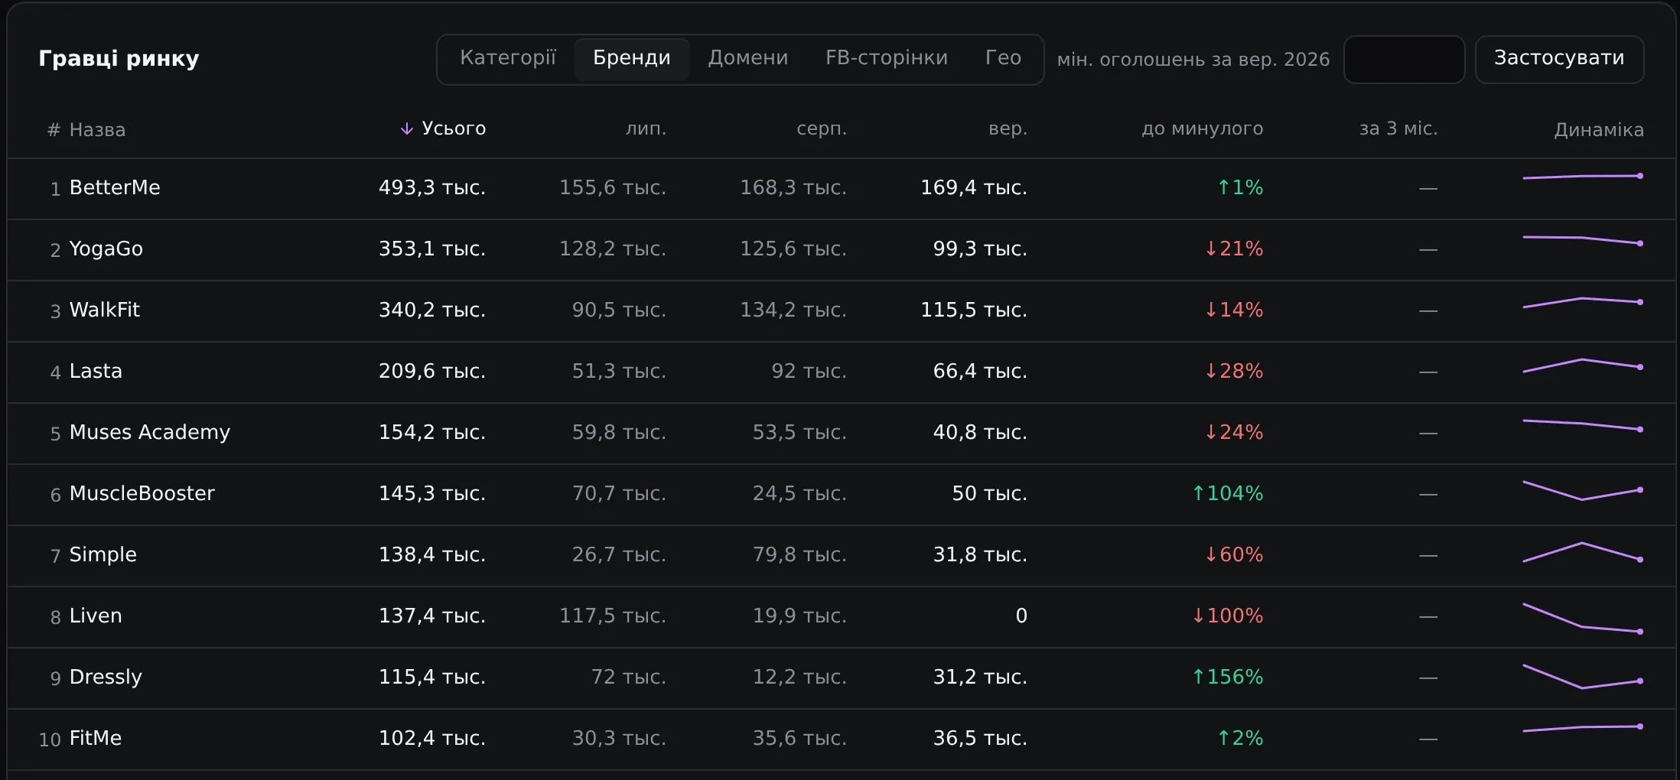
Task: Click the ↑156% change for Dressly
Action: [x=1228, y=677]
